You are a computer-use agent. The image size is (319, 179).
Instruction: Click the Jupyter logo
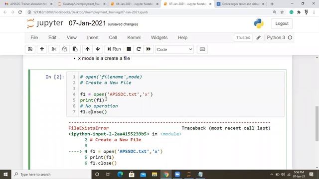coord(45,23)
